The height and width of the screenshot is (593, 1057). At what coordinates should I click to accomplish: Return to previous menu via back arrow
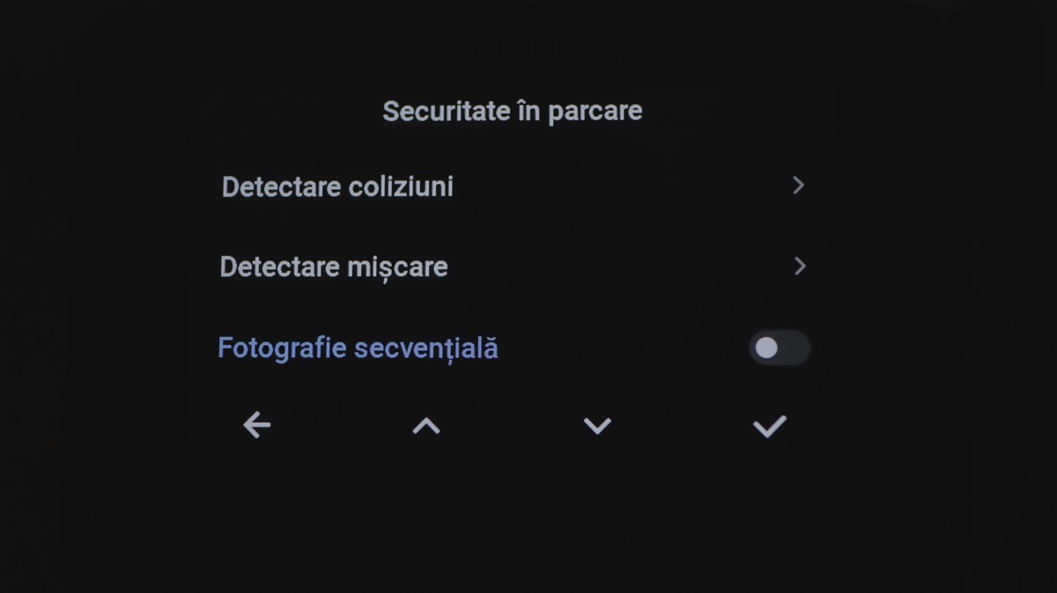coord(256,426)
